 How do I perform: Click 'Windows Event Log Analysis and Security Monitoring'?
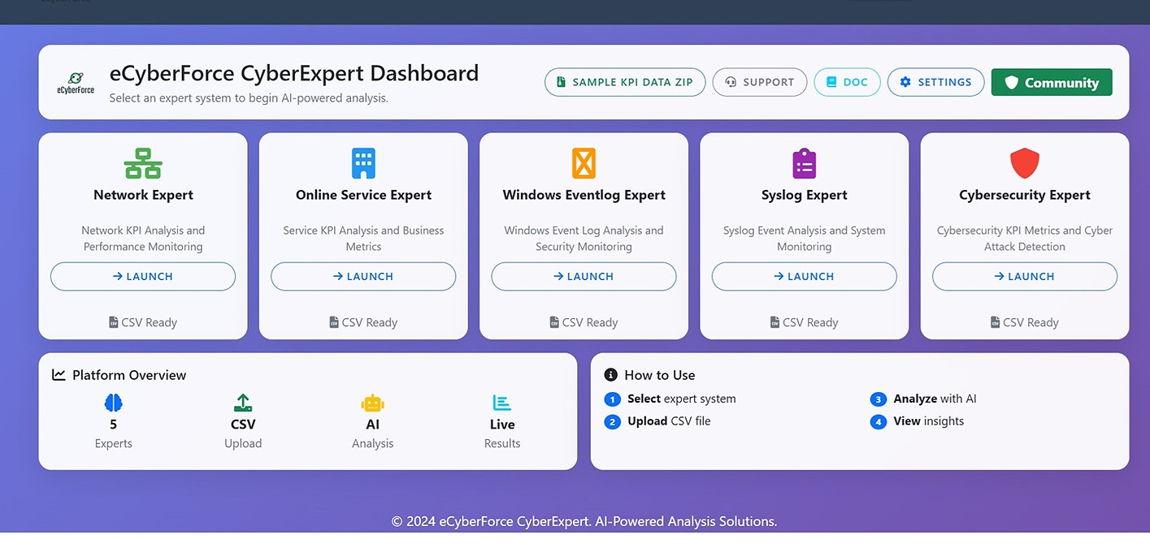pyautogui.click(x=584, y=239)
